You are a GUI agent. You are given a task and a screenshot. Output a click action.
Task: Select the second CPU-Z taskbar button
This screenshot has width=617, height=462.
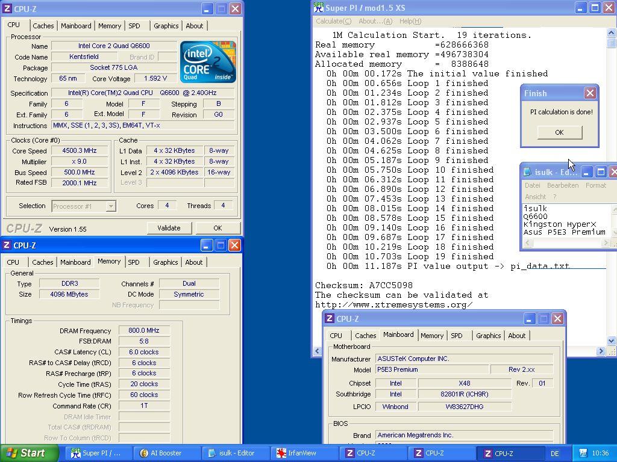[441, 453]
